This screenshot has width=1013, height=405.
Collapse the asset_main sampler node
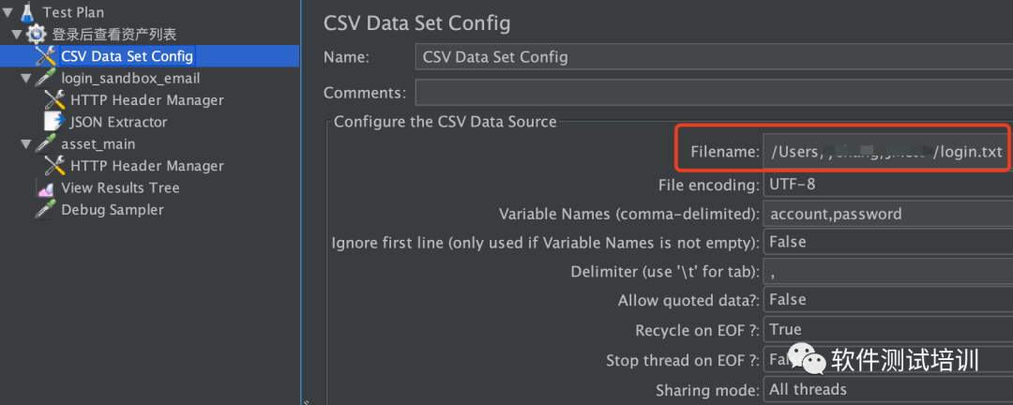pos(26,144)
